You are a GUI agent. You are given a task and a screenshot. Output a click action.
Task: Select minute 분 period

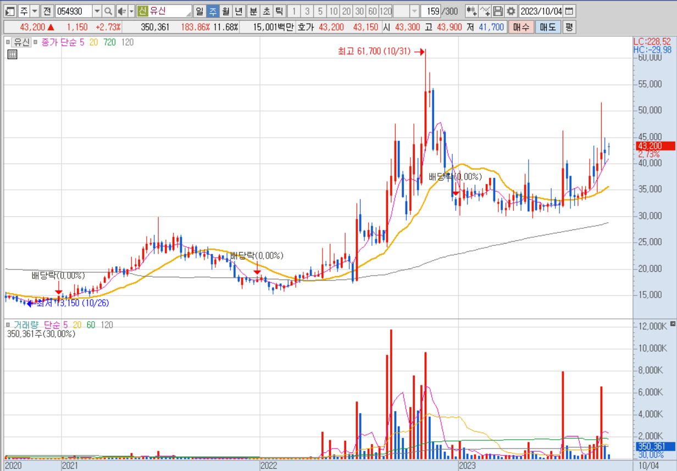click(x=253, y=11)
